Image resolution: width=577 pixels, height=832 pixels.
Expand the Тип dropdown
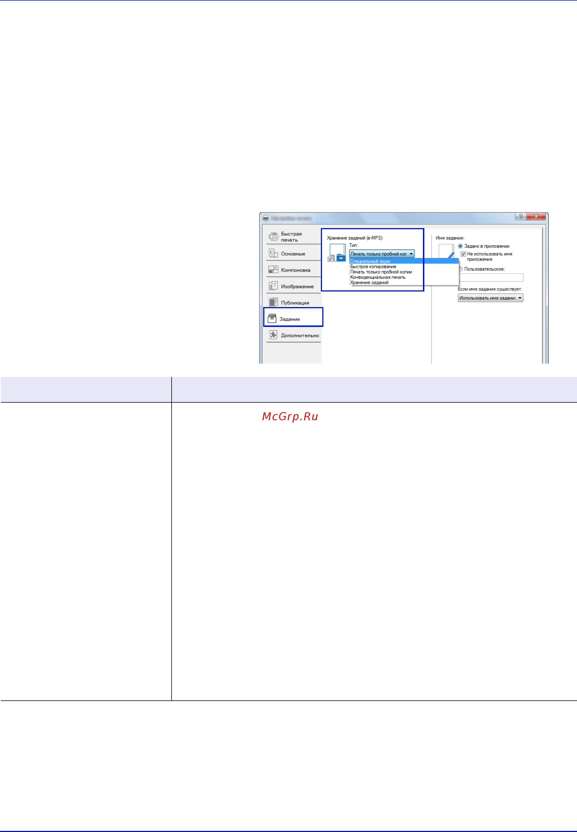coord(381,254)
